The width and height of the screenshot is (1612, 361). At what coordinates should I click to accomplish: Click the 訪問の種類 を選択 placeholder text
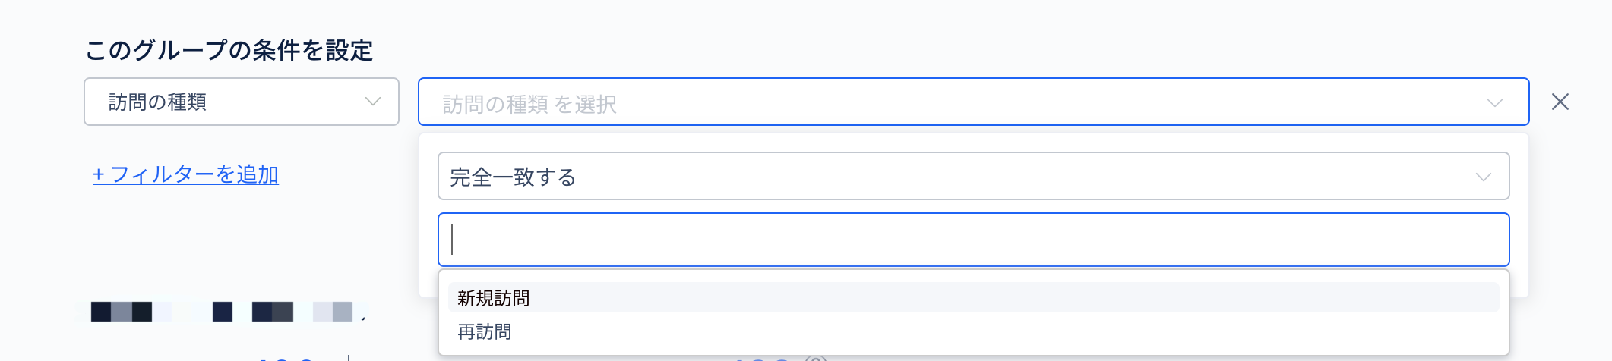tap(529, 104)
